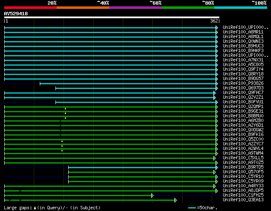Click the UniRef100_B8BMU0 label

[243, 116]
